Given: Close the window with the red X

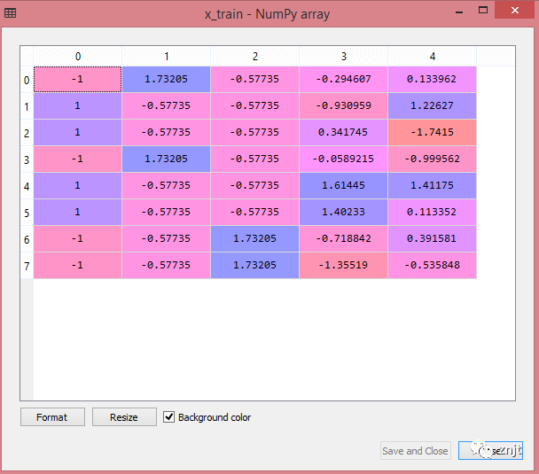Looking at the screenshot, I should [x=514, y=11].
